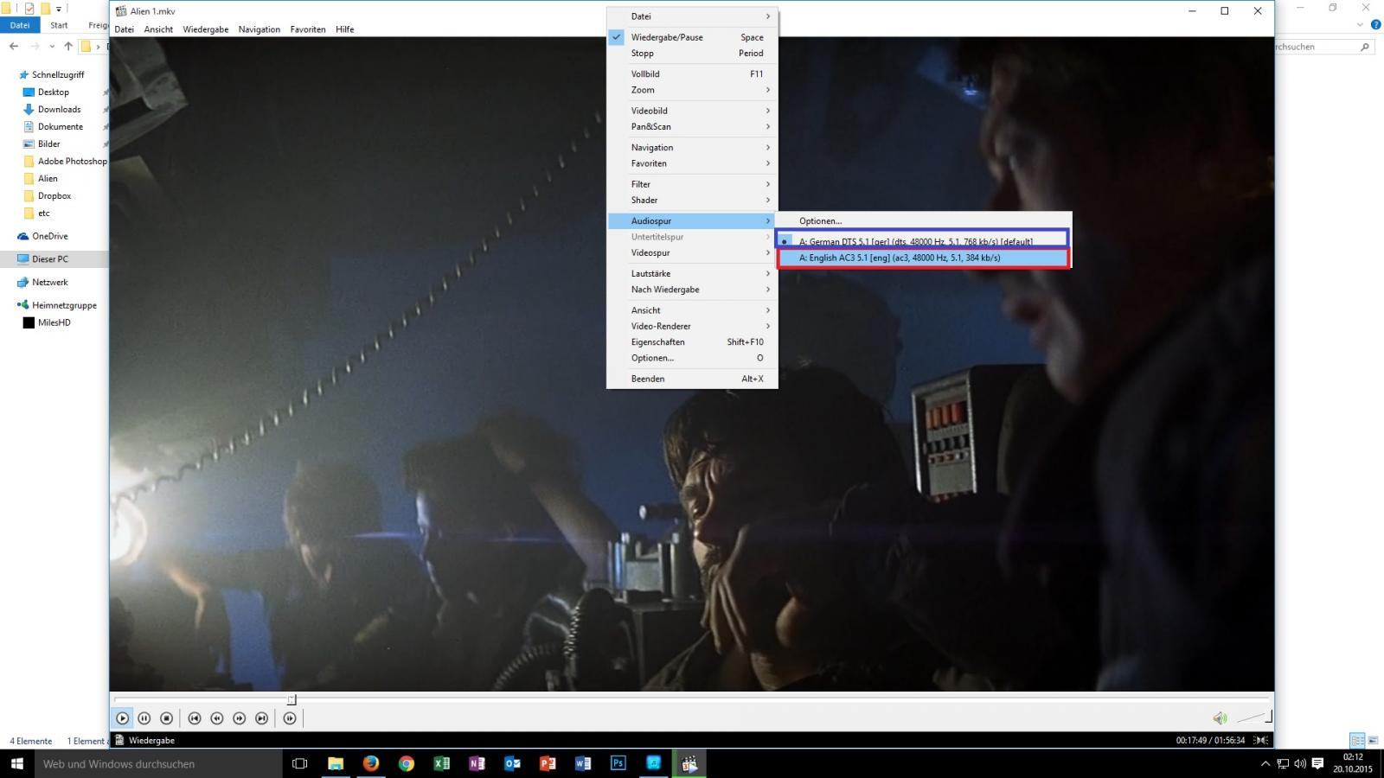Switch Explorer to large thumbnails view icon
This screenshot has width=1384, height=778.
(1374, 740)
